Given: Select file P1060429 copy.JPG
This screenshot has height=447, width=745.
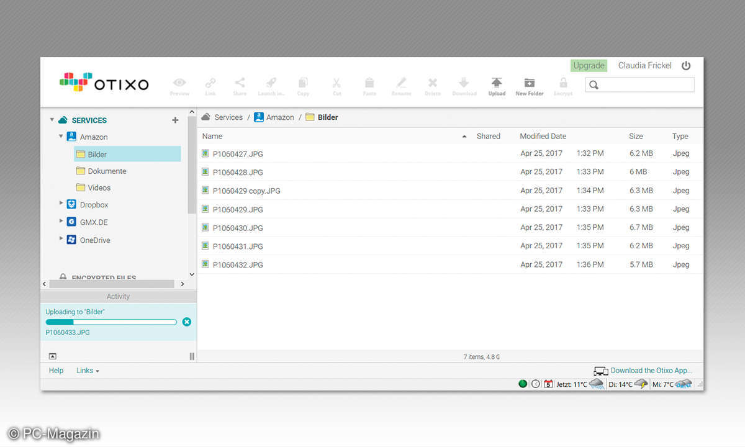Looking at the screenshot, I should tap(246, 191).
